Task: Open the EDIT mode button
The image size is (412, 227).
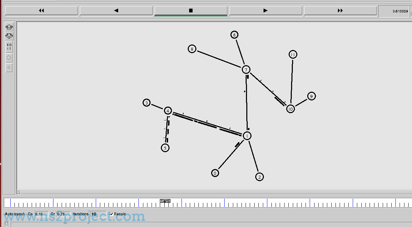Action: [x=9, y=47]
